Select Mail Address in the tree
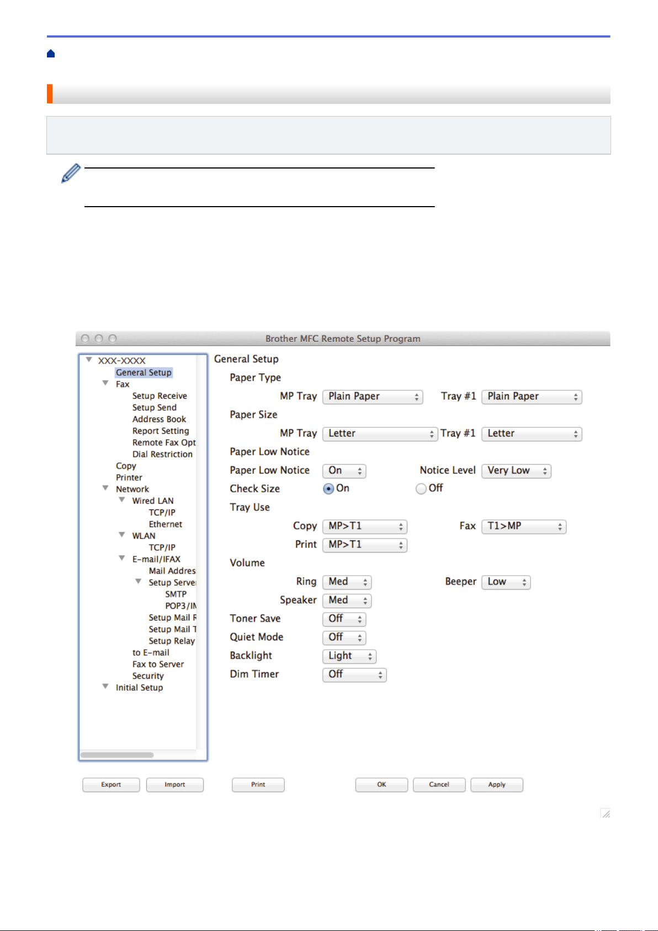Screen dimensions: 658x931 pyautogui.click(x=172, y=571)
